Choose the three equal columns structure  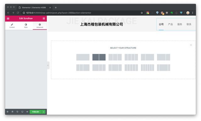(115, 57)
